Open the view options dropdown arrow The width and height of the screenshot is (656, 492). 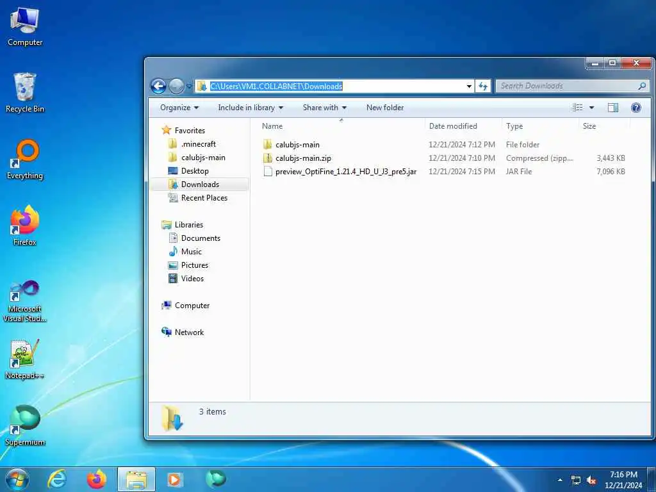591,108
